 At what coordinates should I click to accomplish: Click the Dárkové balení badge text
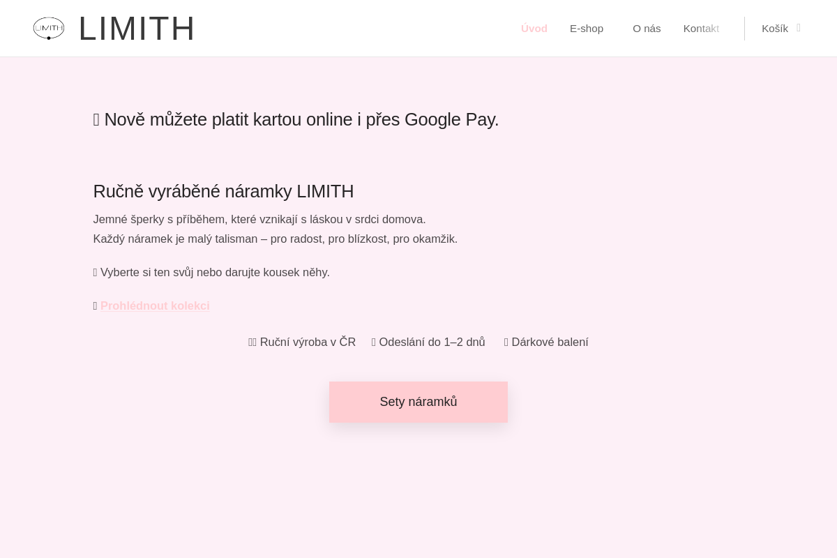(x=550, y=342)
